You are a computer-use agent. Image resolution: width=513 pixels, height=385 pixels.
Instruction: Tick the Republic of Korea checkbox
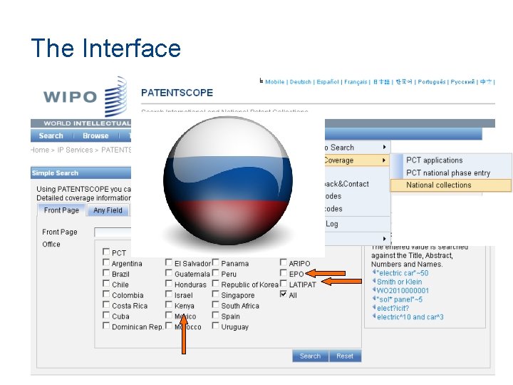pyautogui.click(x=216, y=284)
